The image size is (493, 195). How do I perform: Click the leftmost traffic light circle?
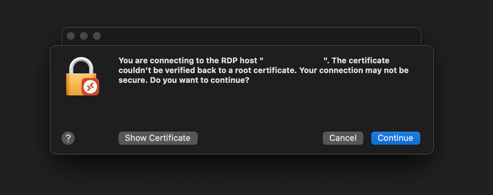71,36
